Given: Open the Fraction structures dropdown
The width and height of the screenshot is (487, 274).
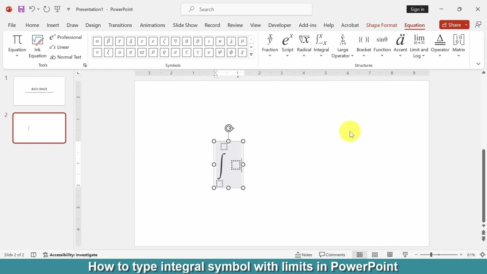Looking at the screenshot, I should 270,46.
